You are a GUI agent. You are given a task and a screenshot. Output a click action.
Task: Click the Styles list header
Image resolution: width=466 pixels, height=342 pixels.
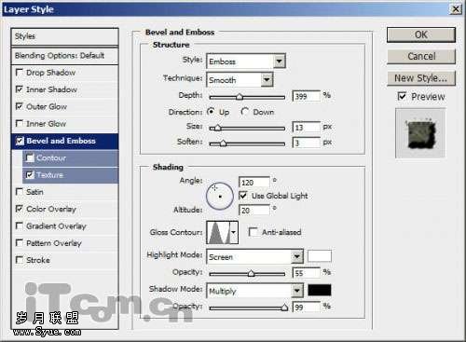pos(64,36)
